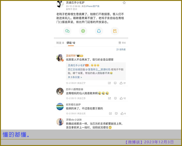
Task: Open author name 灵魂瓜手小毛驴 at top
Action: [75, 3]
